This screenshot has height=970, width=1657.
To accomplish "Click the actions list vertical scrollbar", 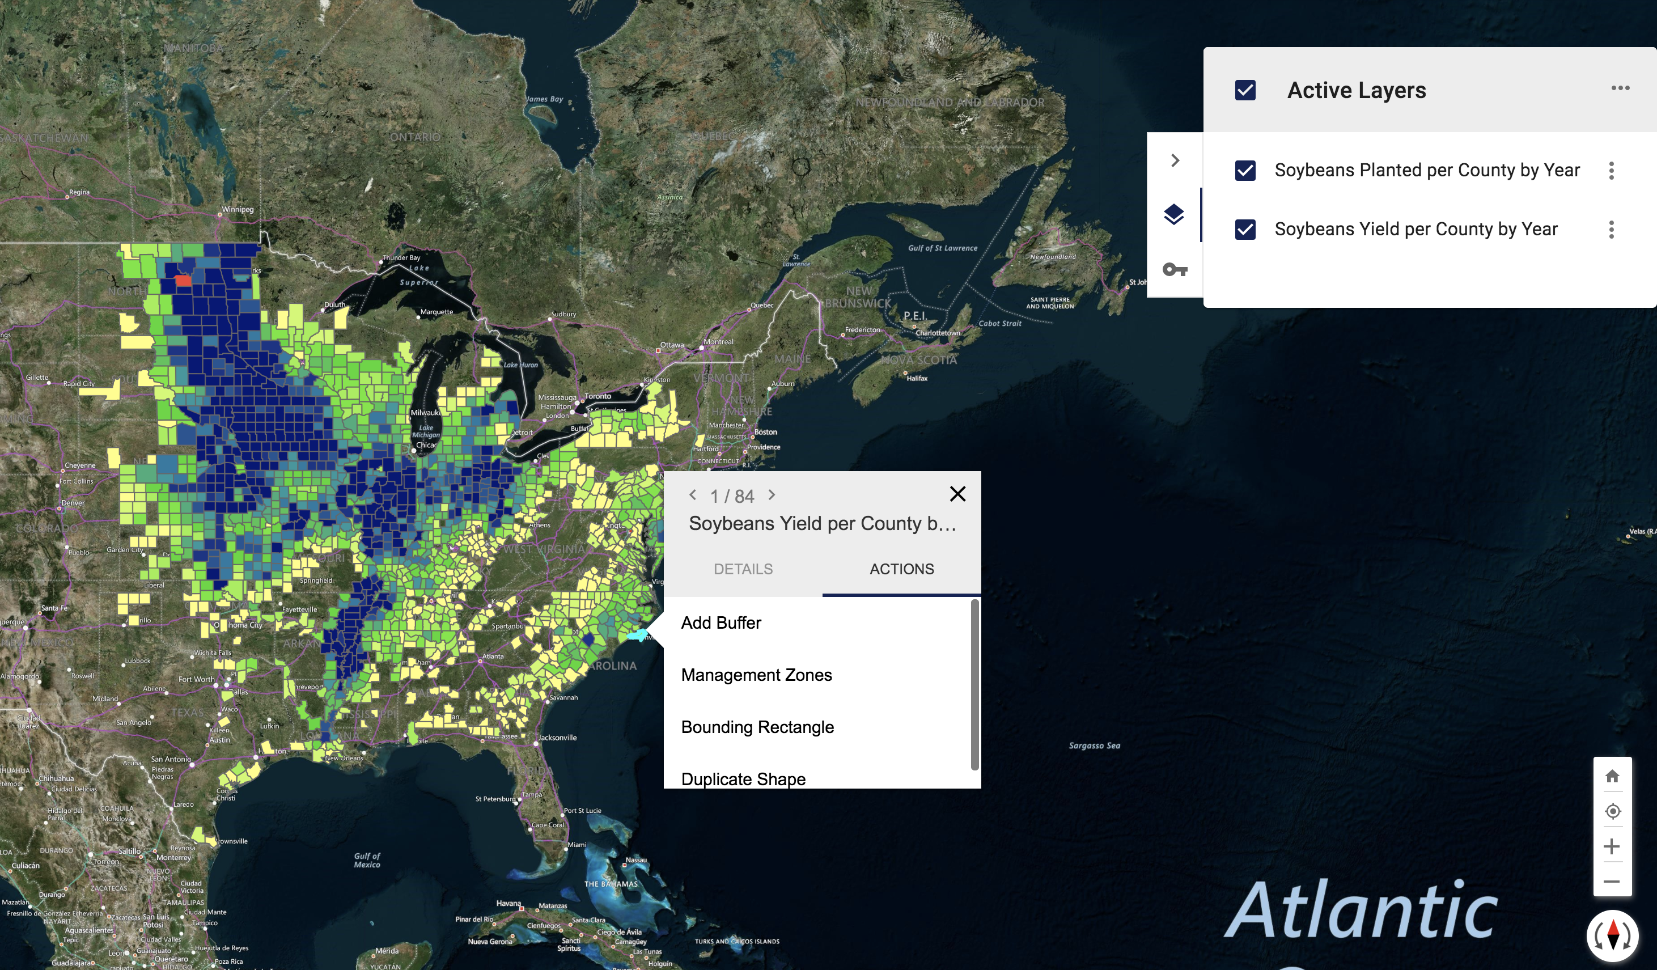I will [974, 684].
